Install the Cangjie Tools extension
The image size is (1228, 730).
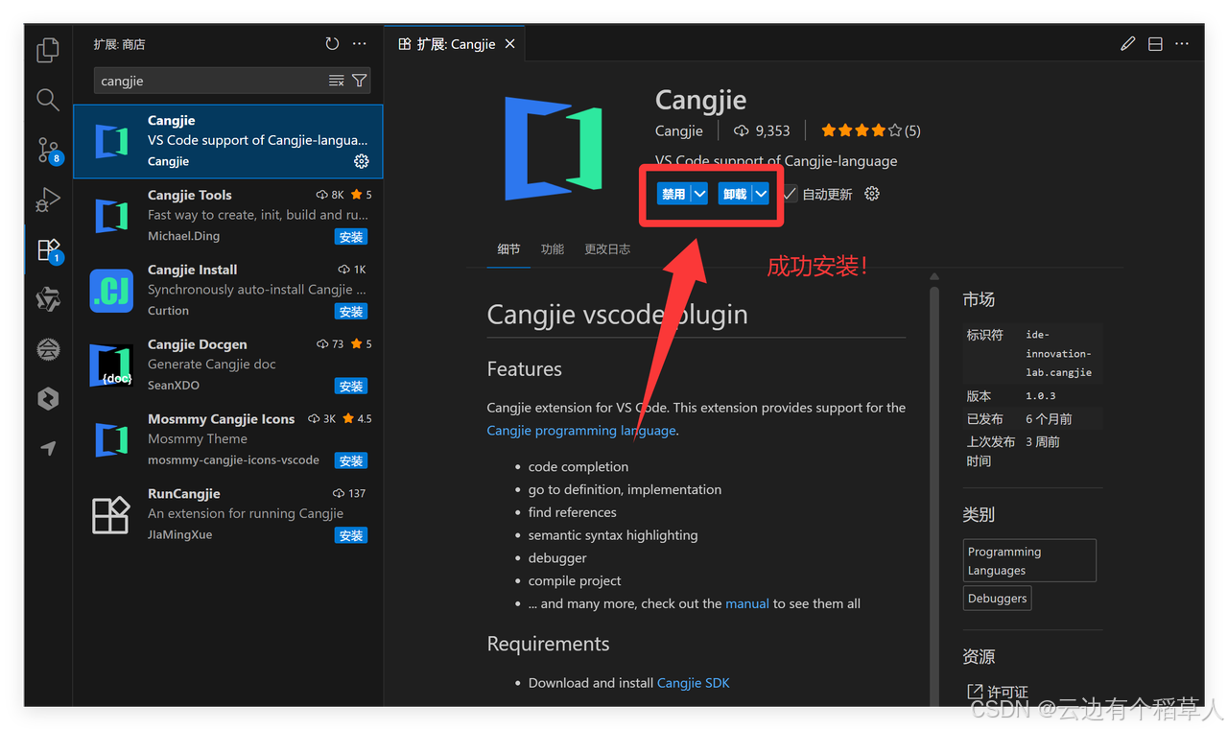tap(351, 237)
